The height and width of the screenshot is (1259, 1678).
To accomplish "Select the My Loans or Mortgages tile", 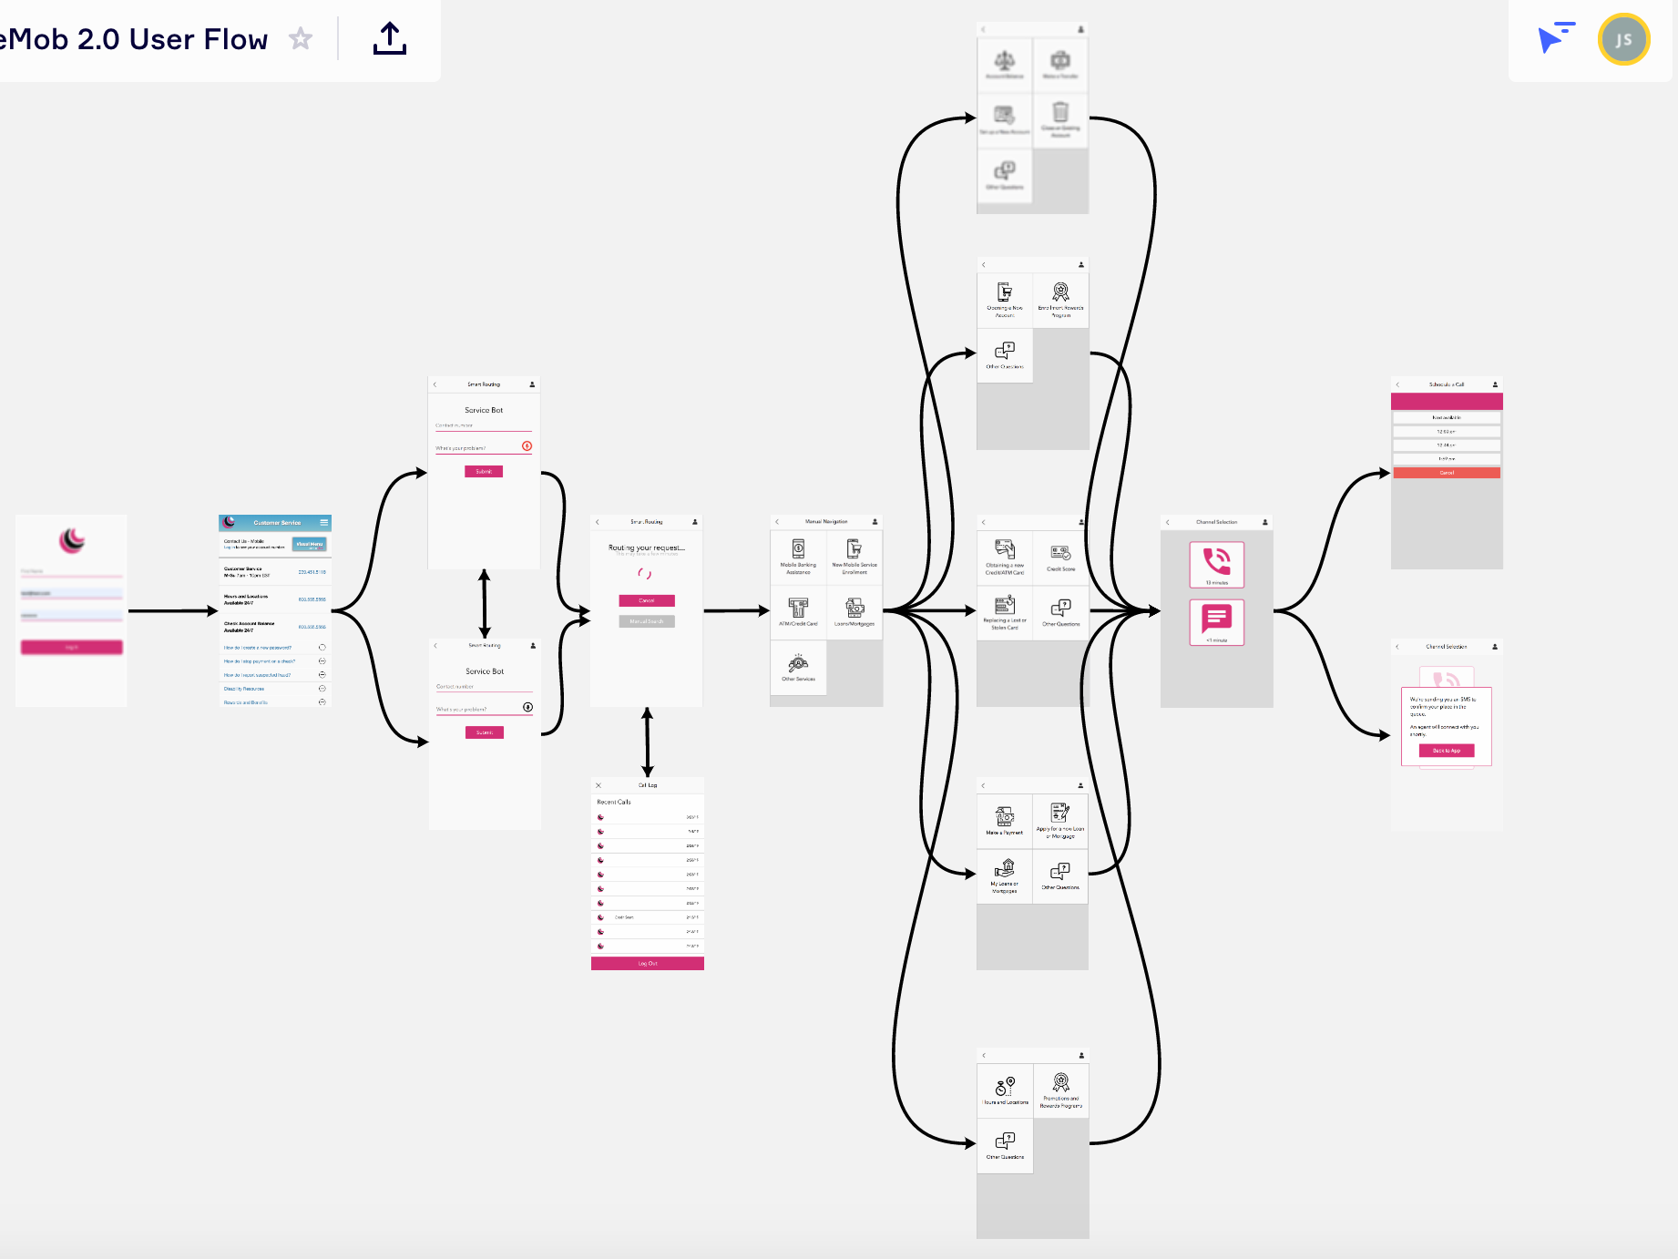I will coord(1005,876).
